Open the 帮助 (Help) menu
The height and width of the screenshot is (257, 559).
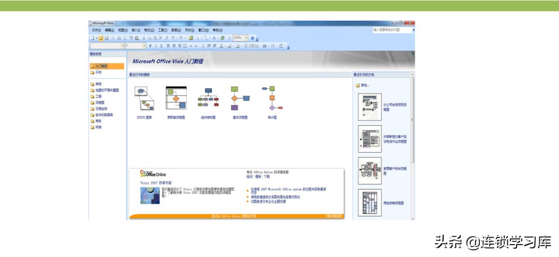tap(217, 31)
